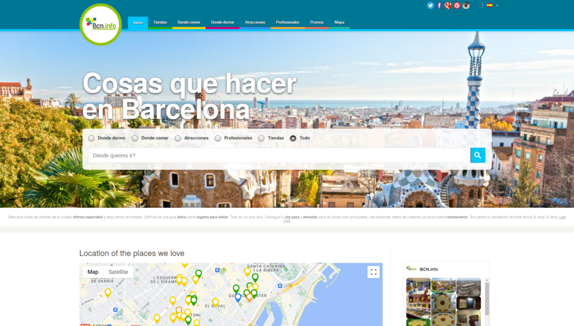Open the Promos nav item
The height and width of the screenshot is (326, 574).
[x=317, y=22]
